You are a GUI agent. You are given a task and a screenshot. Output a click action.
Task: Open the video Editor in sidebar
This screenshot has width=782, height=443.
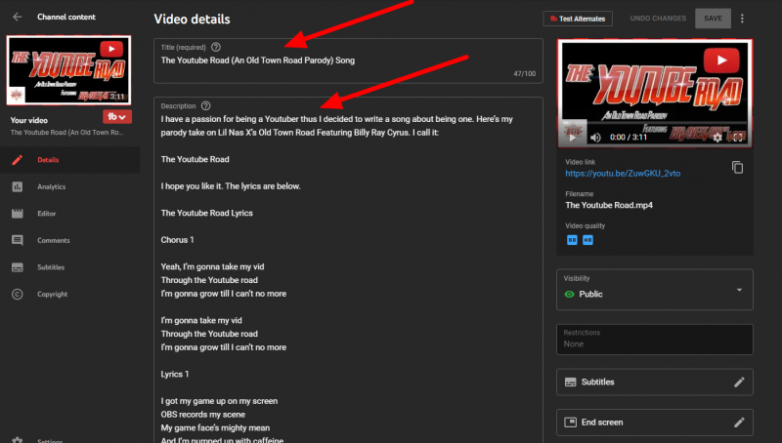[47, 213]
